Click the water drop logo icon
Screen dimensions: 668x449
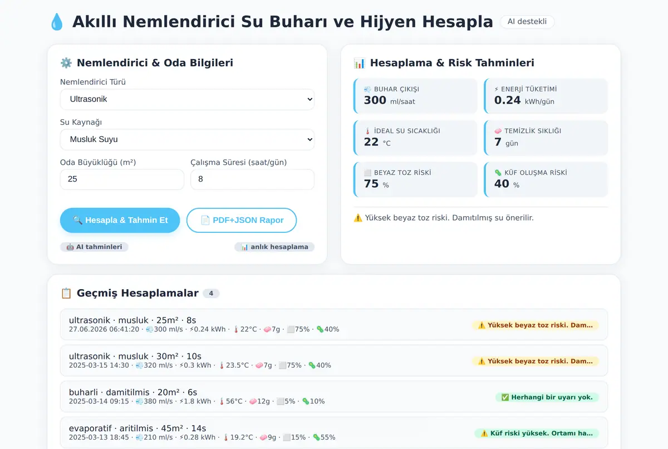57,22
